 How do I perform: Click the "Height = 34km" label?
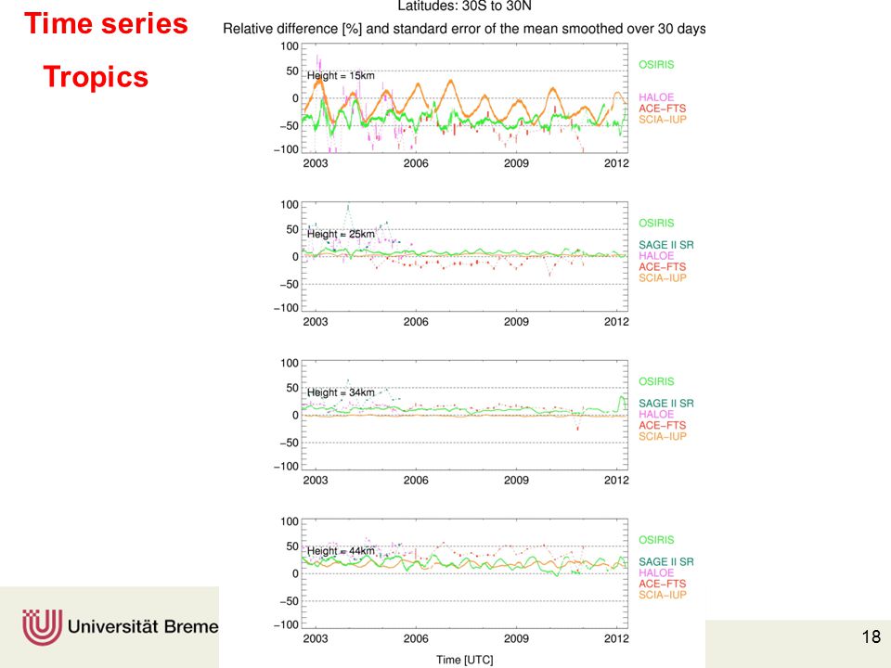click(x=341, y=392)
